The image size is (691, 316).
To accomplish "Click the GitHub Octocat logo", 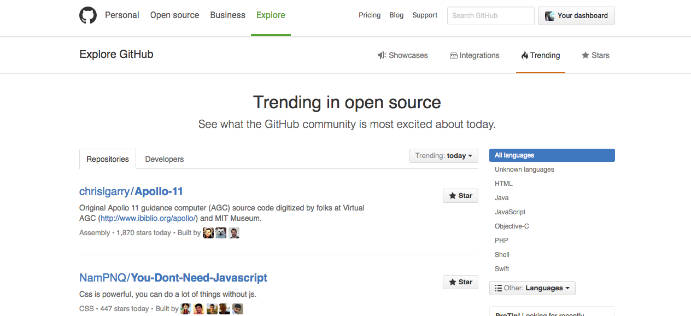I will [x=88, y=15].
